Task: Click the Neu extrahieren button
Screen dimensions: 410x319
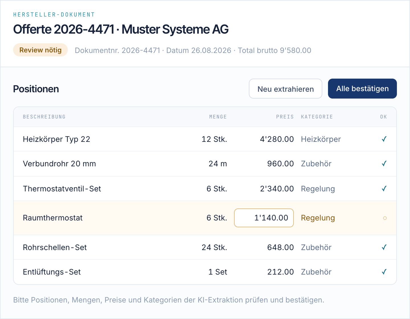Action: 286,89
